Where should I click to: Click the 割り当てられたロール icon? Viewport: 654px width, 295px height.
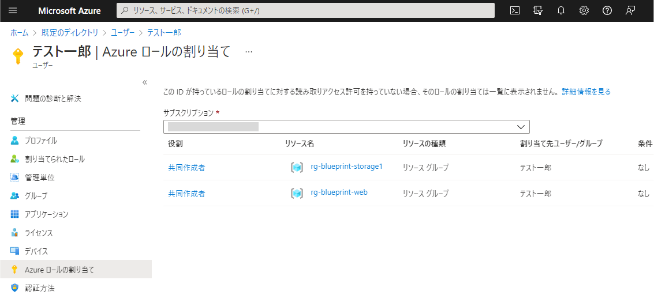tap(15, 158)
